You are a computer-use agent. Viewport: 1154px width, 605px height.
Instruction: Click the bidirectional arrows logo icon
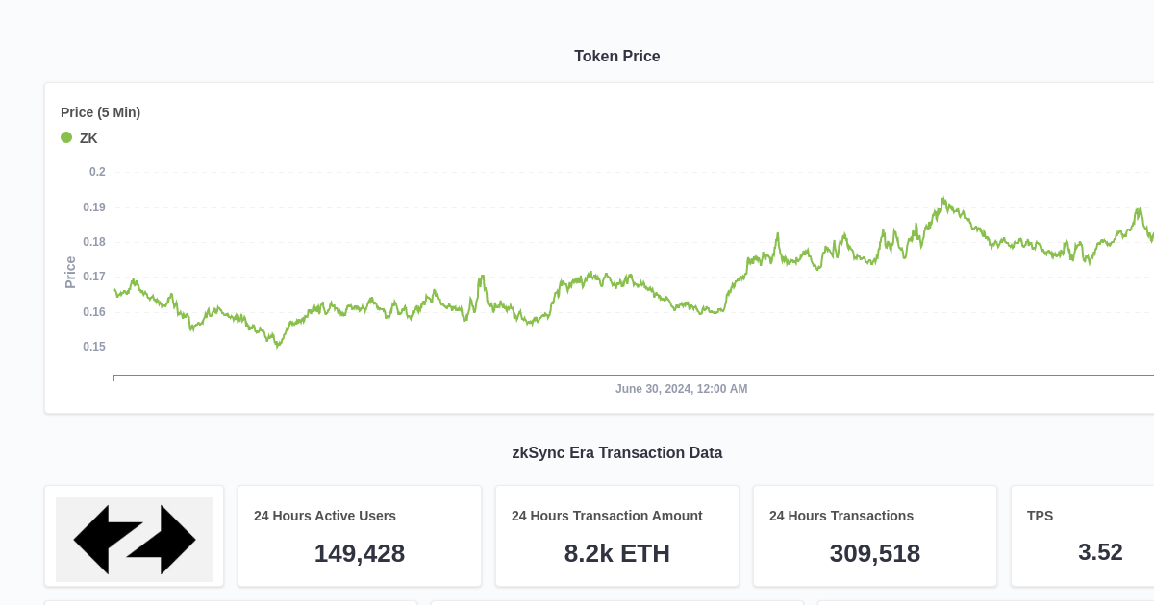(135, 539)
